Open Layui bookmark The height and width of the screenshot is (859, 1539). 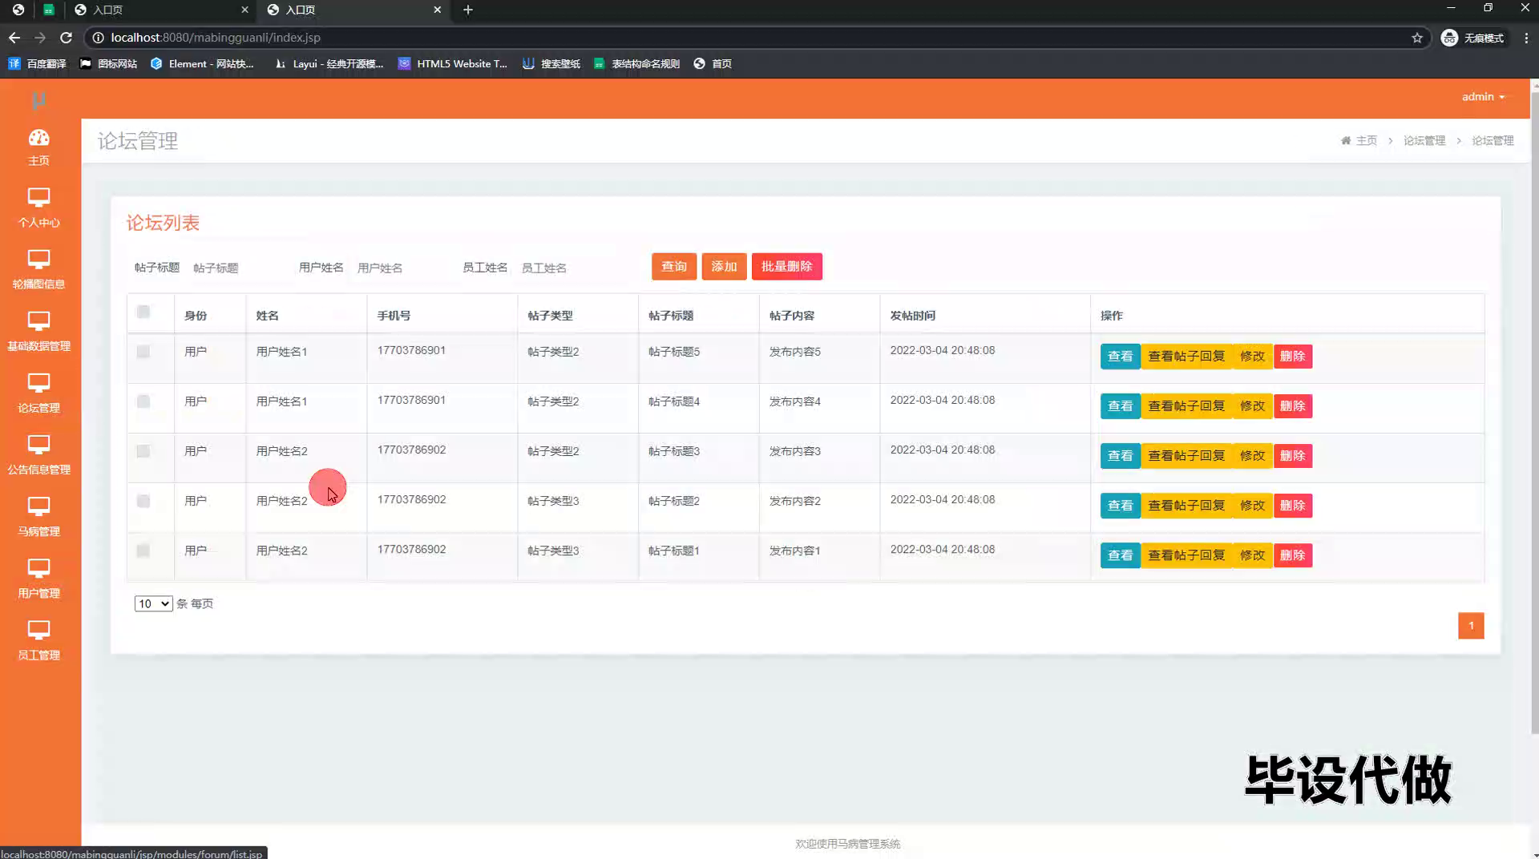329,63
